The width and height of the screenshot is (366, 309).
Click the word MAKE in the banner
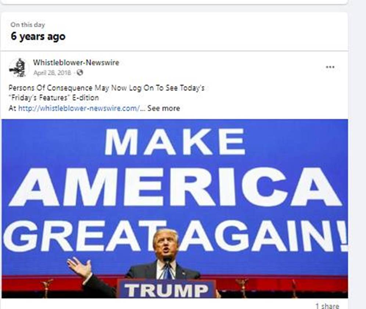click(175, 142)
